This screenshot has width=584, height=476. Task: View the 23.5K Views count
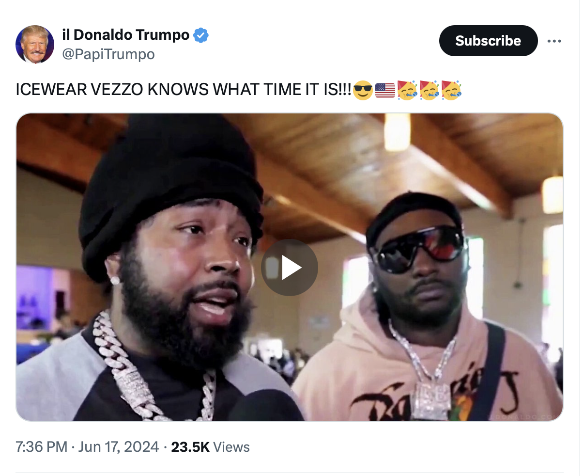[210, 446]
